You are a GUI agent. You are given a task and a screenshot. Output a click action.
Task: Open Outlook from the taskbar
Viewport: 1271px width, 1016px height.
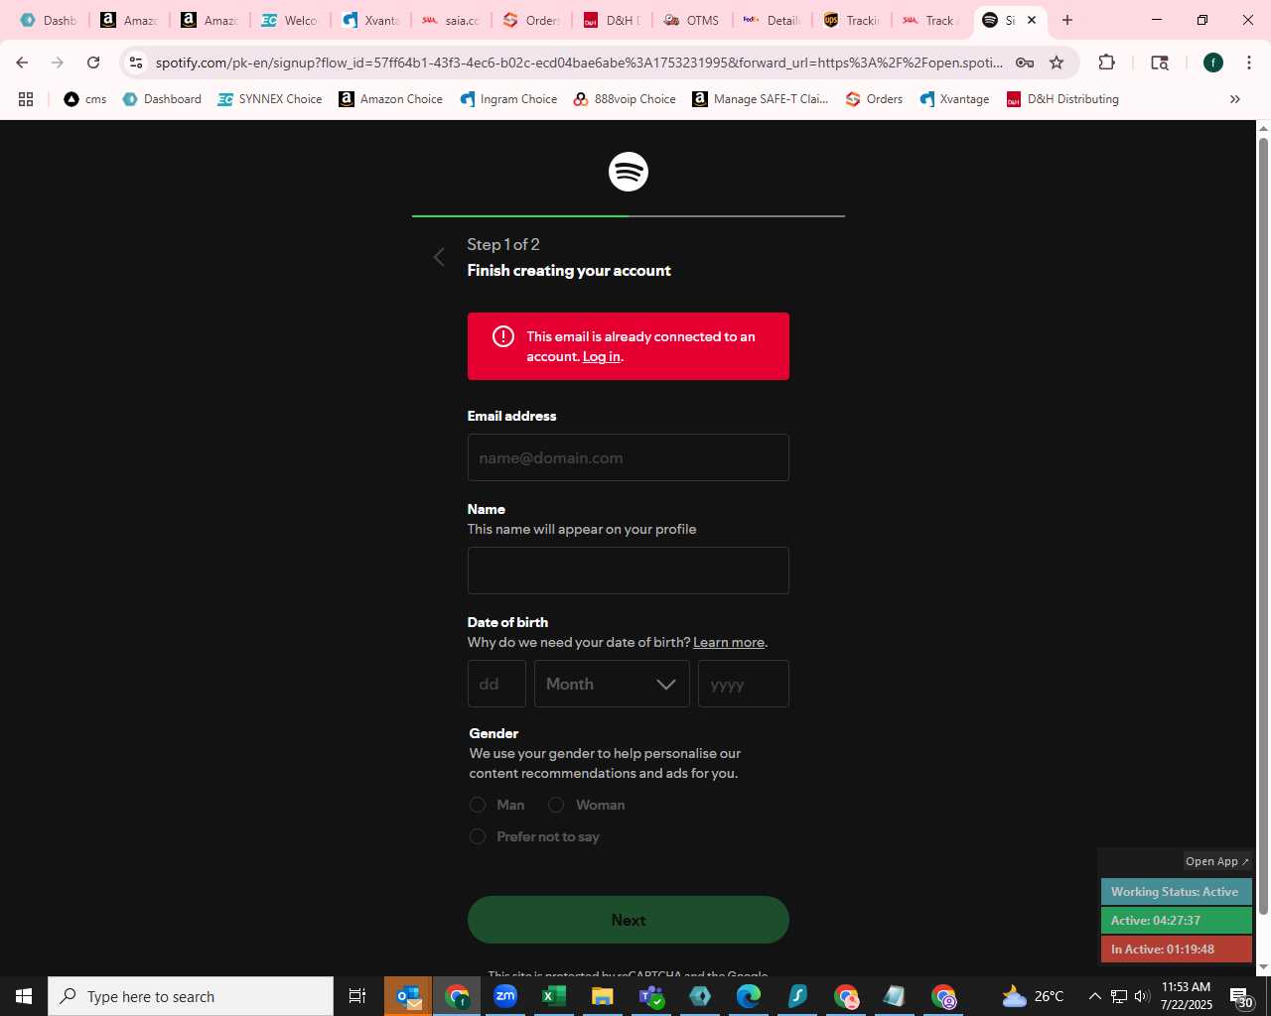pos(408,996)
